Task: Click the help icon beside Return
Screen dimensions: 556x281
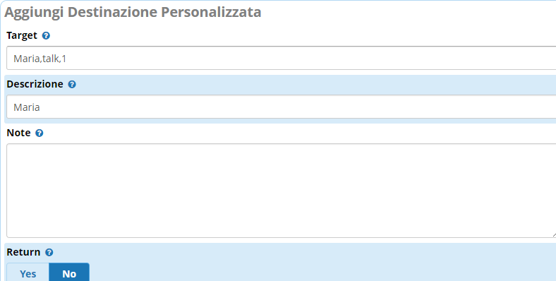Action: coord(49,252)
